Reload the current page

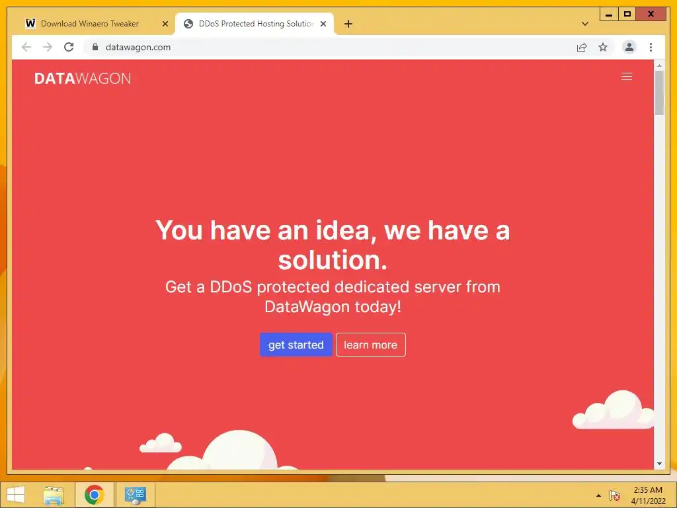69,47
